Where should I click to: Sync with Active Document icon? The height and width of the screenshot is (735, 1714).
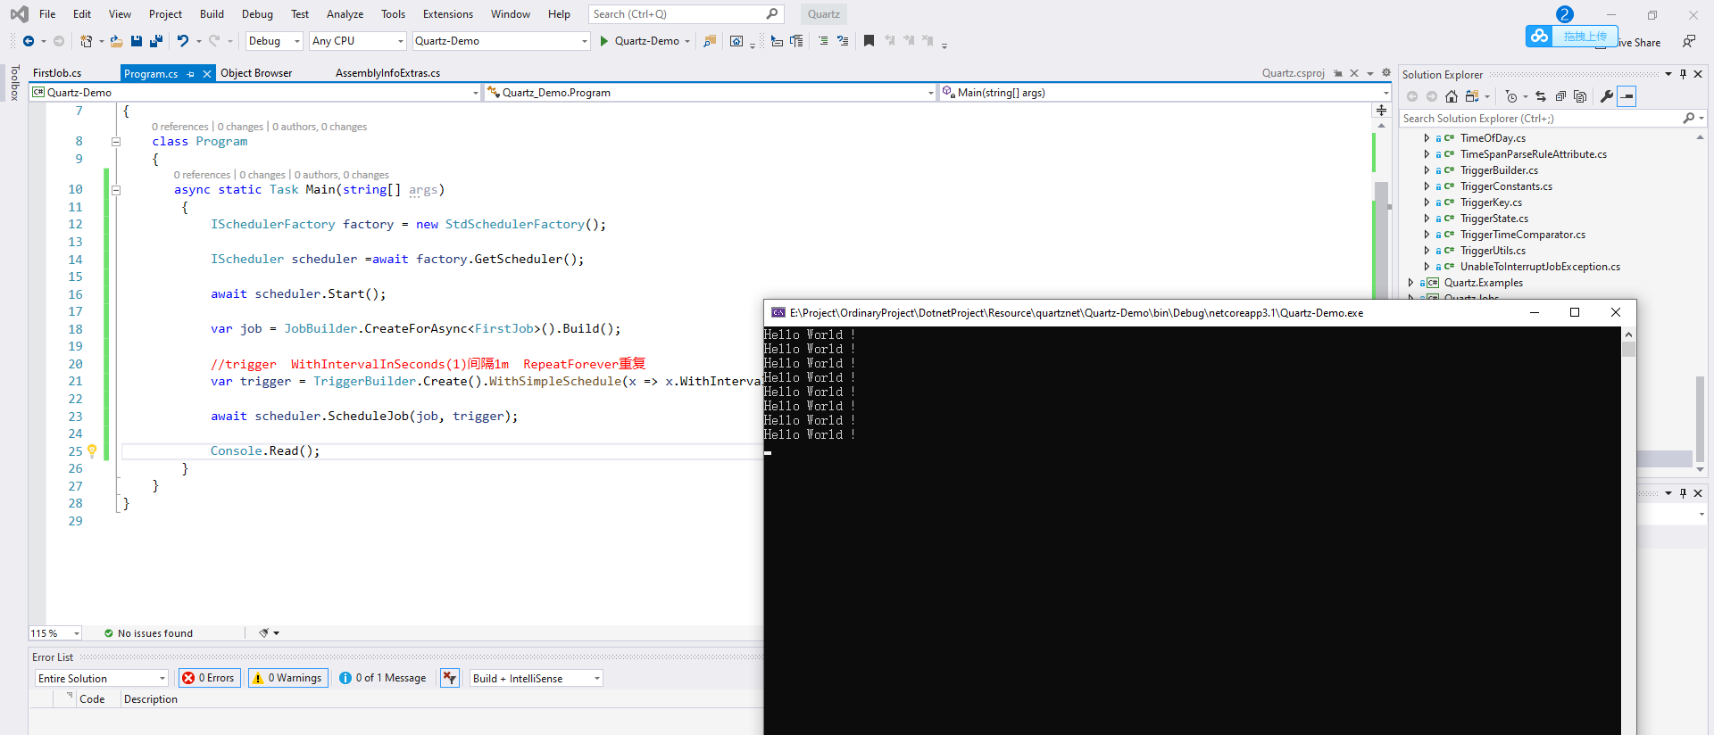click(x=1541, y=96)
